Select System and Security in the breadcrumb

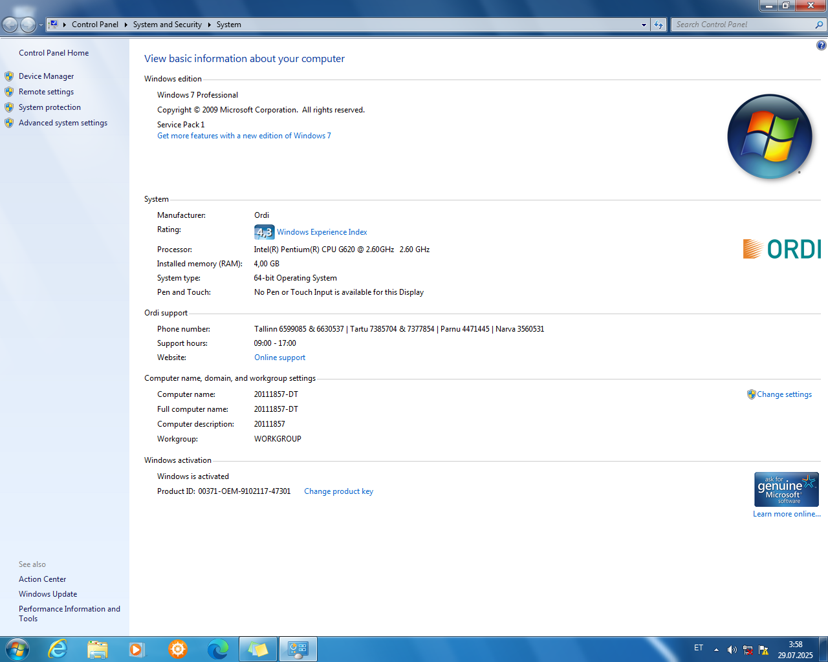coord(168,25)
